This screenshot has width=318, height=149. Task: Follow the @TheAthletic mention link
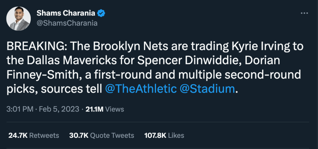(141, 89)
